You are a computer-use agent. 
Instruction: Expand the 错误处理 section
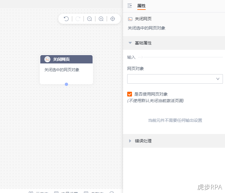(x=130, y=141)
